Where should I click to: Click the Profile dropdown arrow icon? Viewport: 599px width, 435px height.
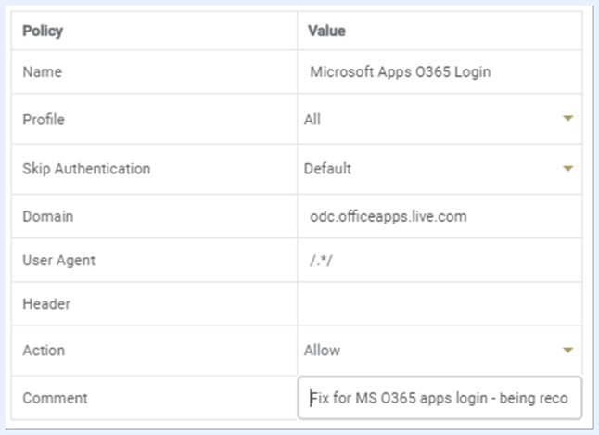coord(567,119)
